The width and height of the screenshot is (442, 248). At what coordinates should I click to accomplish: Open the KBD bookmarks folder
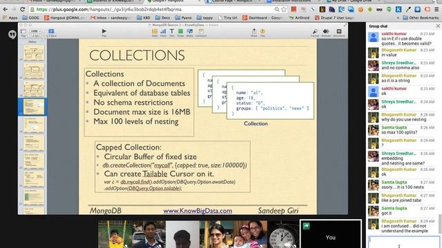coord(144,18)
